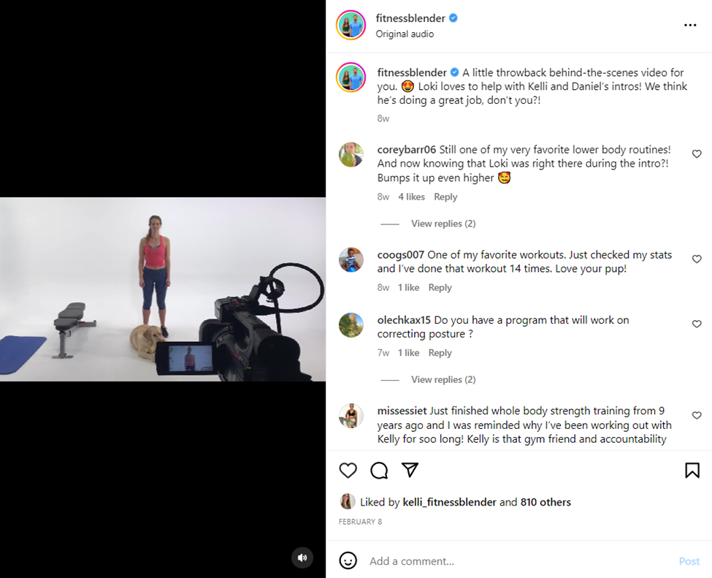Screen dimensions: 712x578
Task: Like coreybarr06's comment
Action: pyautogui.click(x=697, y=154)
